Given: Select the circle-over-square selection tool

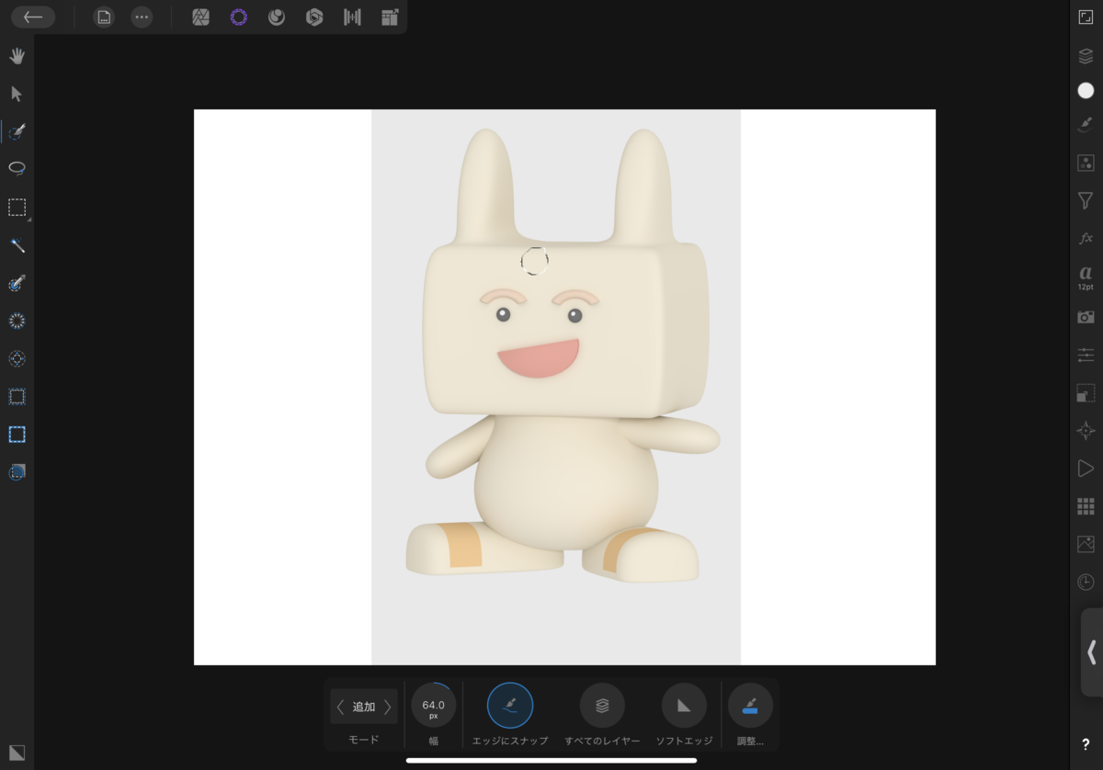Looking at the screenshot, I should click(17, 472).
